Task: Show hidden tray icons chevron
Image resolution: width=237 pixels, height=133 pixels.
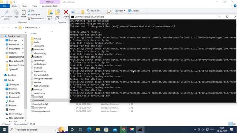Action: tap(195, 130)
